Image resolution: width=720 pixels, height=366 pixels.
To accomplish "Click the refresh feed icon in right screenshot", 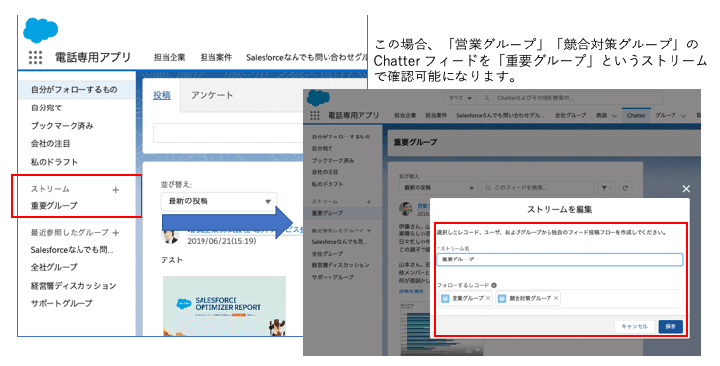I will (625, 188).
